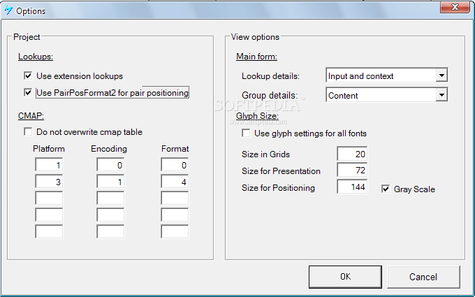The image size is (475, 297).
Task: Disable the Gray Scale checkbox
Action: point(386,189)
